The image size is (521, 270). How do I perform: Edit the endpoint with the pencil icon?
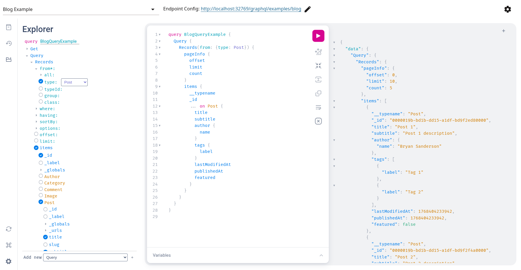click(x=307, y=9)
